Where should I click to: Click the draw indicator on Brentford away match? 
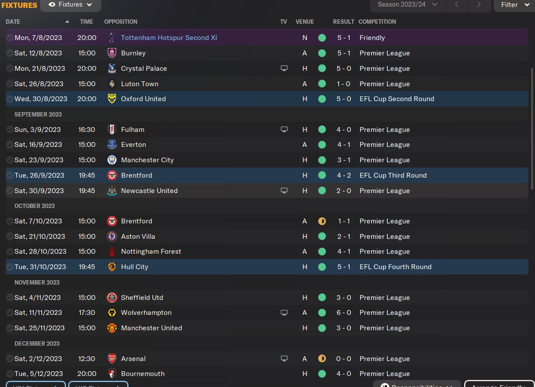[x=322, y=221]
